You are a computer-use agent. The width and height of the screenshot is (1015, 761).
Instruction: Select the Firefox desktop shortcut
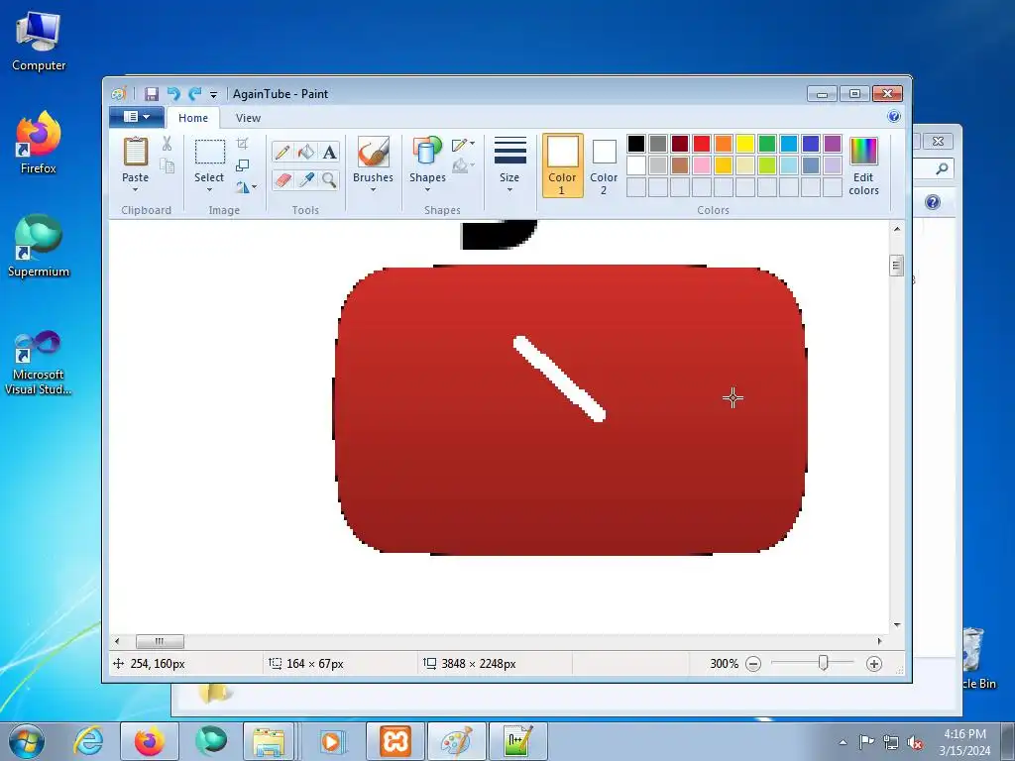(39, 143)
